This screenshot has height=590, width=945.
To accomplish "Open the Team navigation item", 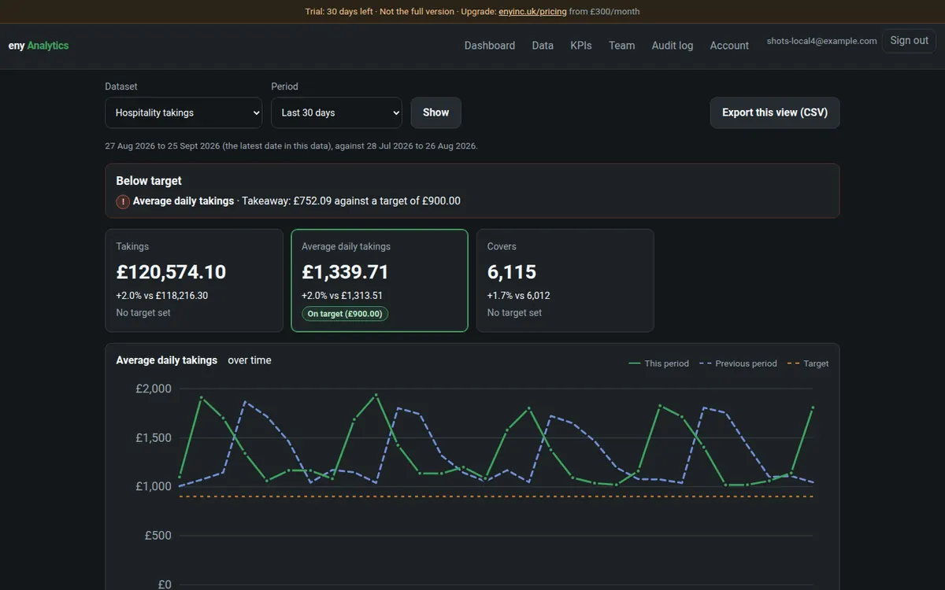I will pos(621,46).
